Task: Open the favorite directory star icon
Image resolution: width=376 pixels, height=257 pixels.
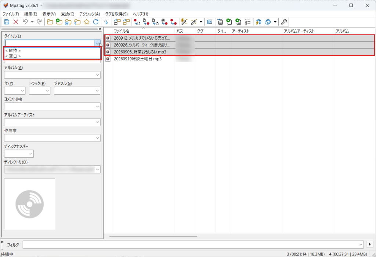Action: tap(87, 22)
